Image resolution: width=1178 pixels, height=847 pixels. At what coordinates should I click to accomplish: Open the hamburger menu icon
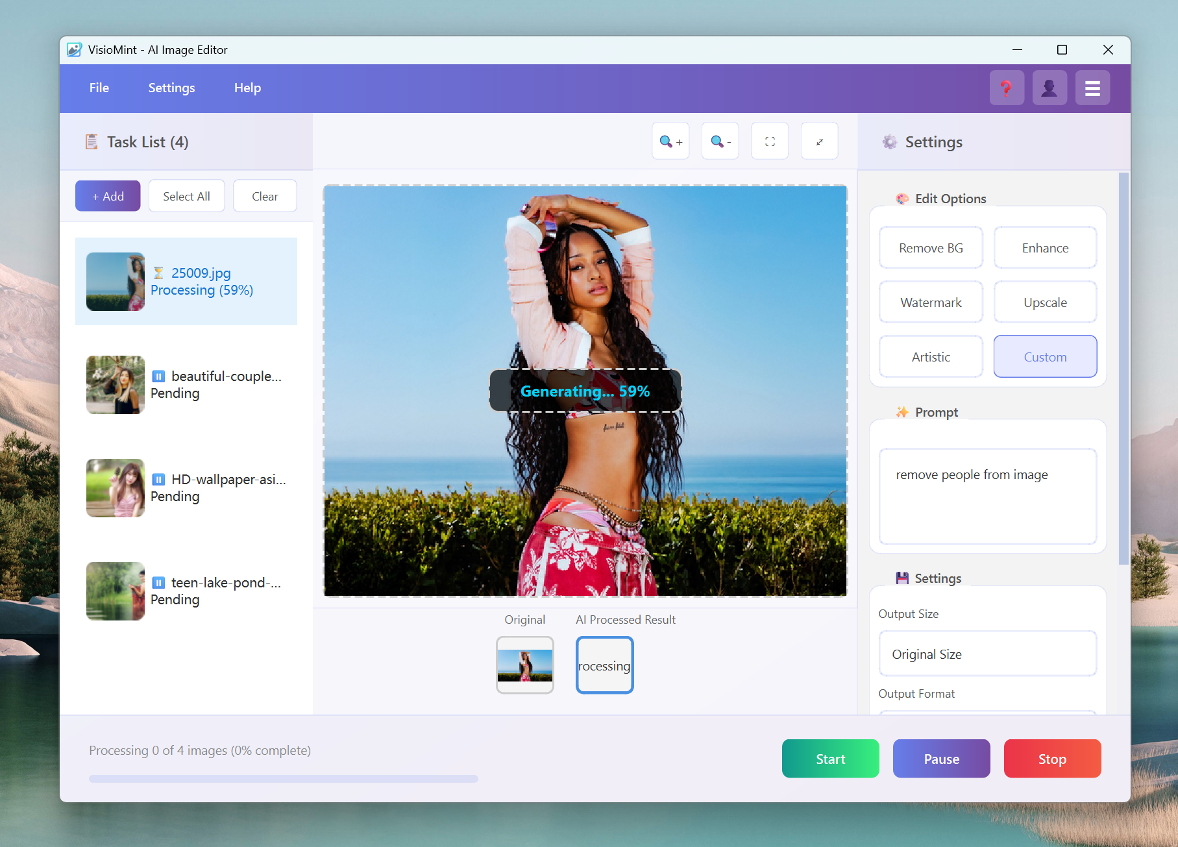(x=1092, y=88)
